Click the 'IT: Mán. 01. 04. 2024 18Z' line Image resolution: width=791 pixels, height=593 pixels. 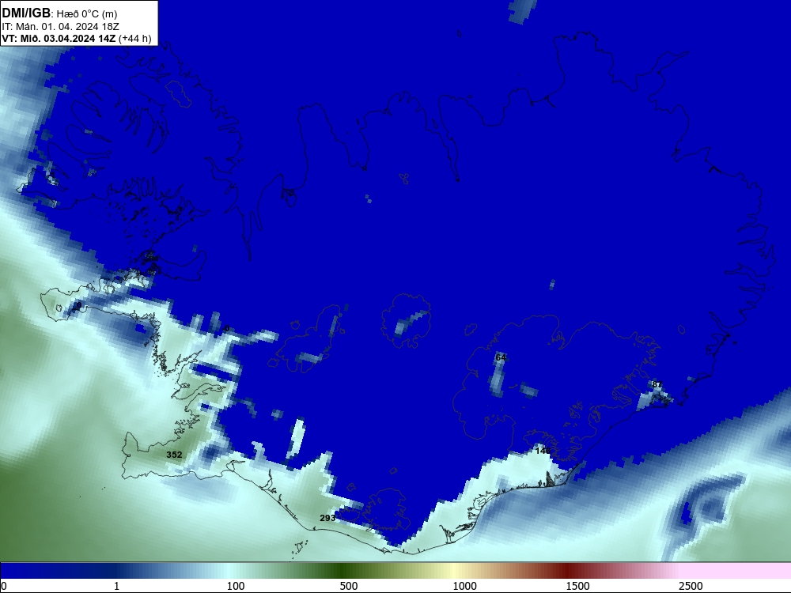[x=61, y=27]
